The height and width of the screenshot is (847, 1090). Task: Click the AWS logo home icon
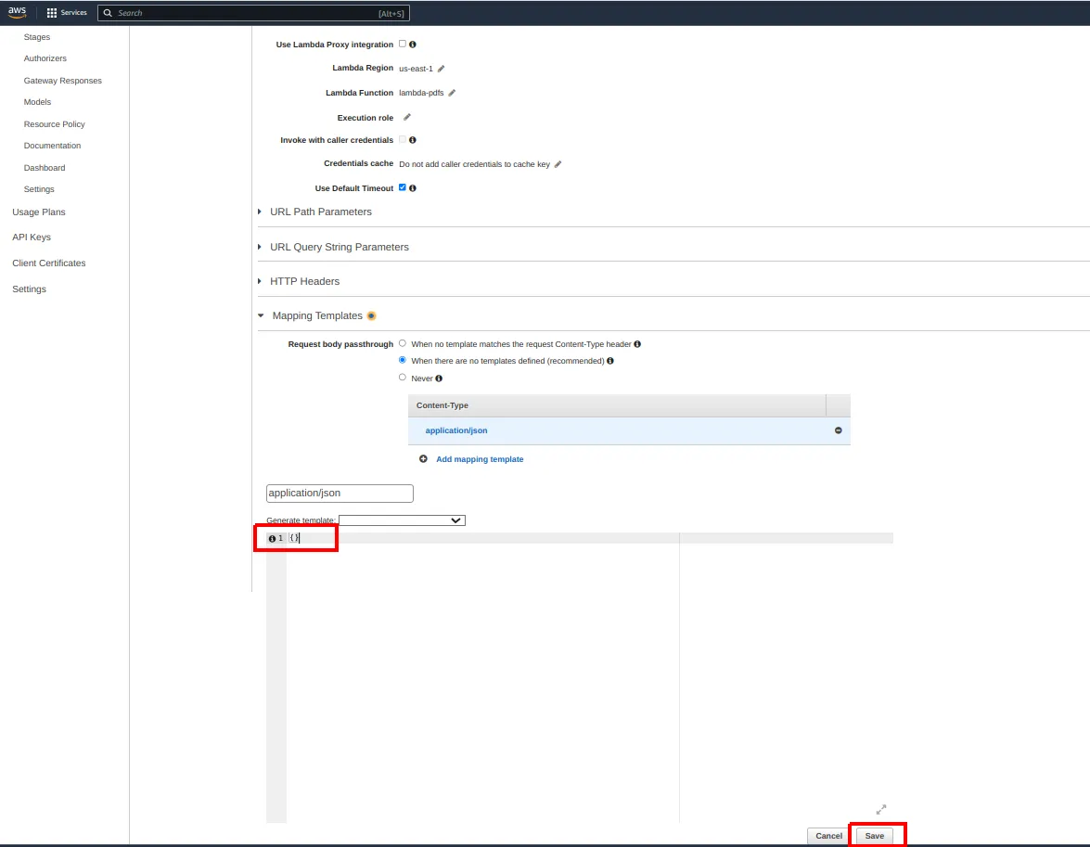pyautogui.click(x=17, y=12)
